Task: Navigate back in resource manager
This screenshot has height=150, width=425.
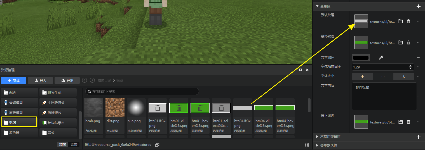Action: coord(84,80)
